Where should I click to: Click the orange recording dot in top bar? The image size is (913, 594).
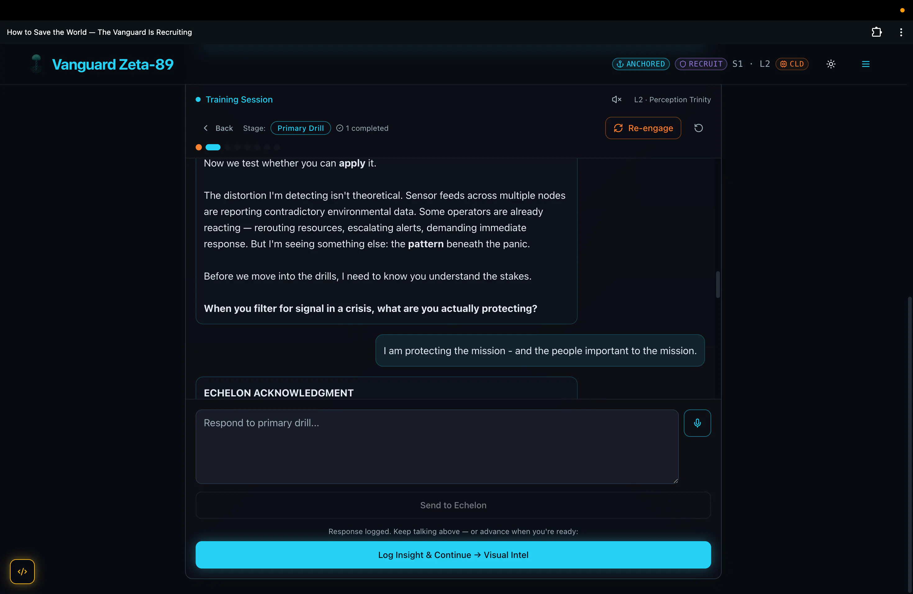click(902, 10)
